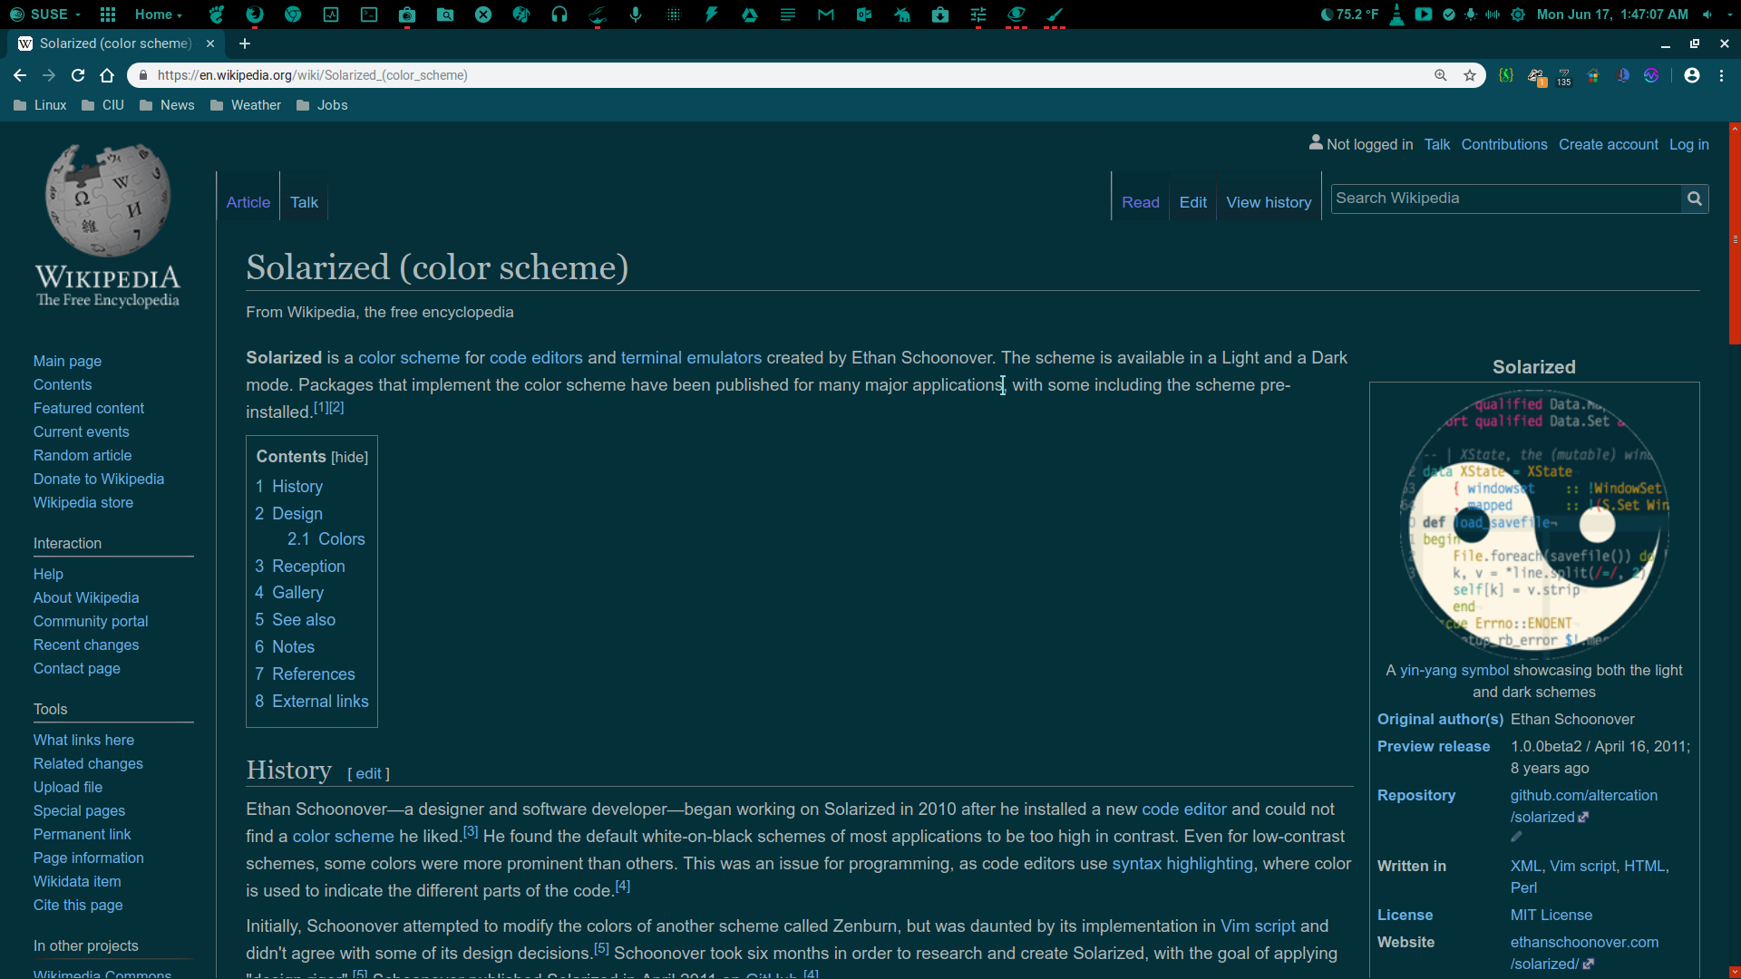Viewport: 1741px width, 979px height.
Task: Click in the Search Wikipedia field
Action: click(x=1505, y=199)
